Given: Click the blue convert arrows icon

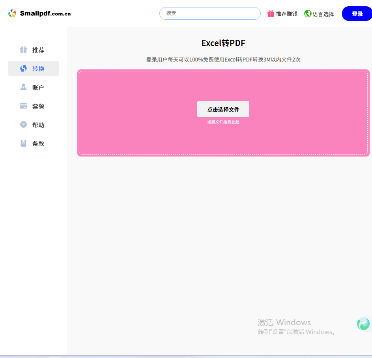Looking at the screenshot, I should click(x=24, y=69).
